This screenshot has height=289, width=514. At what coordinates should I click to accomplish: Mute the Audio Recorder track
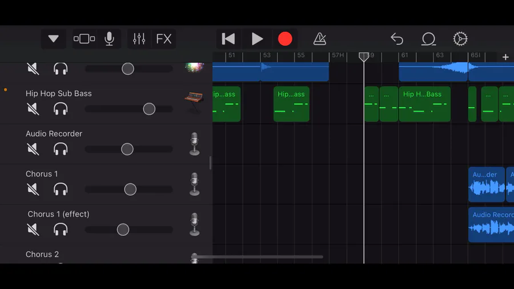point(33,149)
